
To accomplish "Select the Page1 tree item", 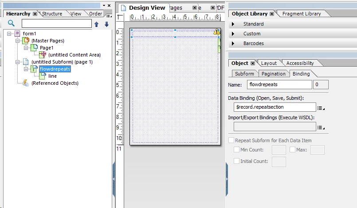I will coord(47,48).
